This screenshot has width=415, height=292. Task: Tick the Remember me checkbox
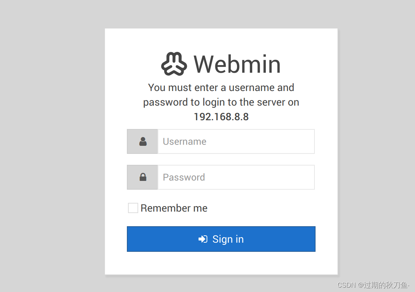[133, 208]
